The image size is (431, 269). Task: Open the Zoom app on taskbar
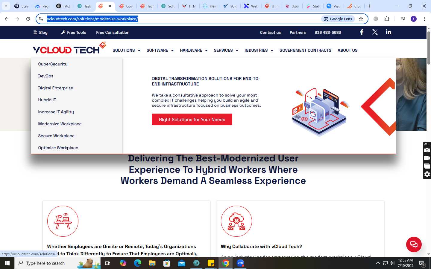(x=240, y=263)
